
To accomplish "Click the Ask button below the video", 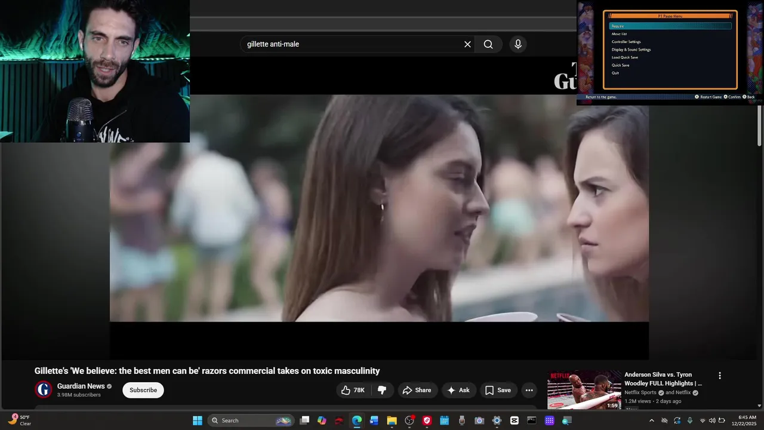I will click(x=458, y=390).
